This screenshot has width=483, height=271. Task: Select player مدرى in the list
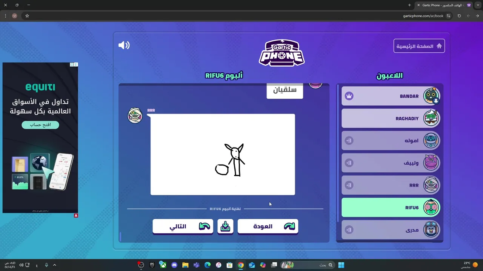(x=391, y=230)
